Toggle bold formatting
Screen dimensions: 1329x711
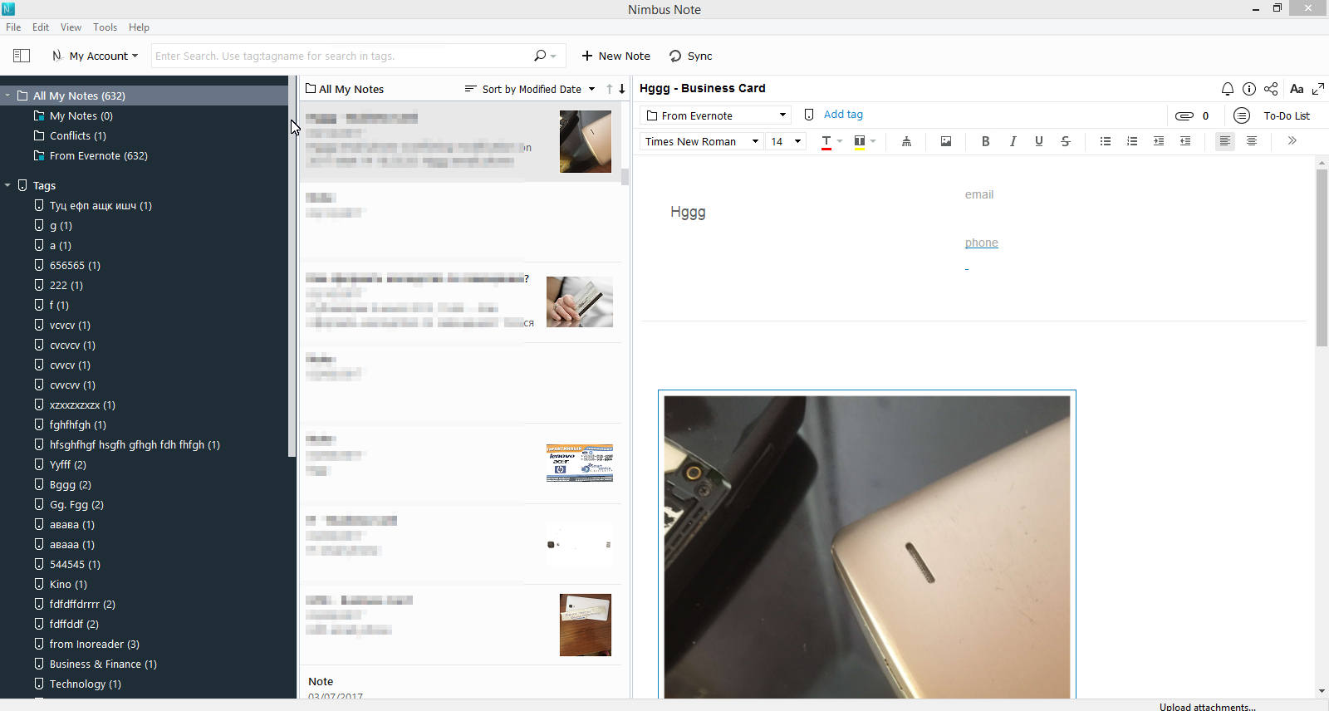(x=986, y=141)
